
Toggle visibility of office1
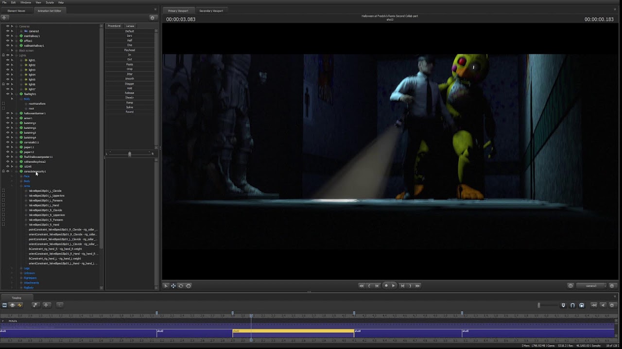[8, 41]
